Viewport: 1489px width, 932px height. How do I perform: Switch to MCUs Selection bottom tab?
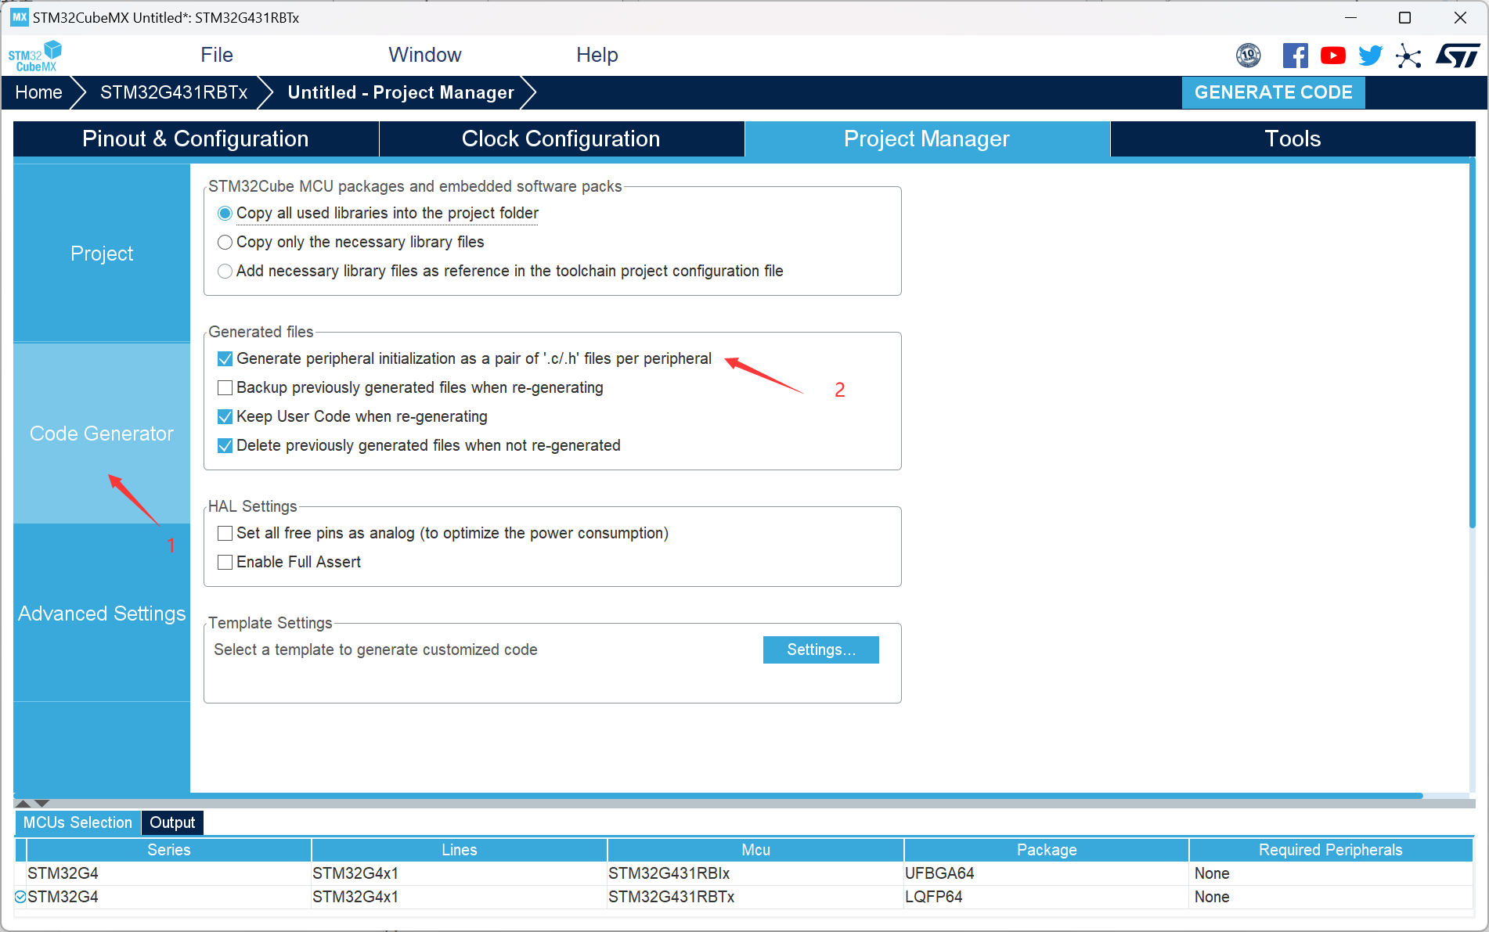pyautogui.click(x=78, y=823)
